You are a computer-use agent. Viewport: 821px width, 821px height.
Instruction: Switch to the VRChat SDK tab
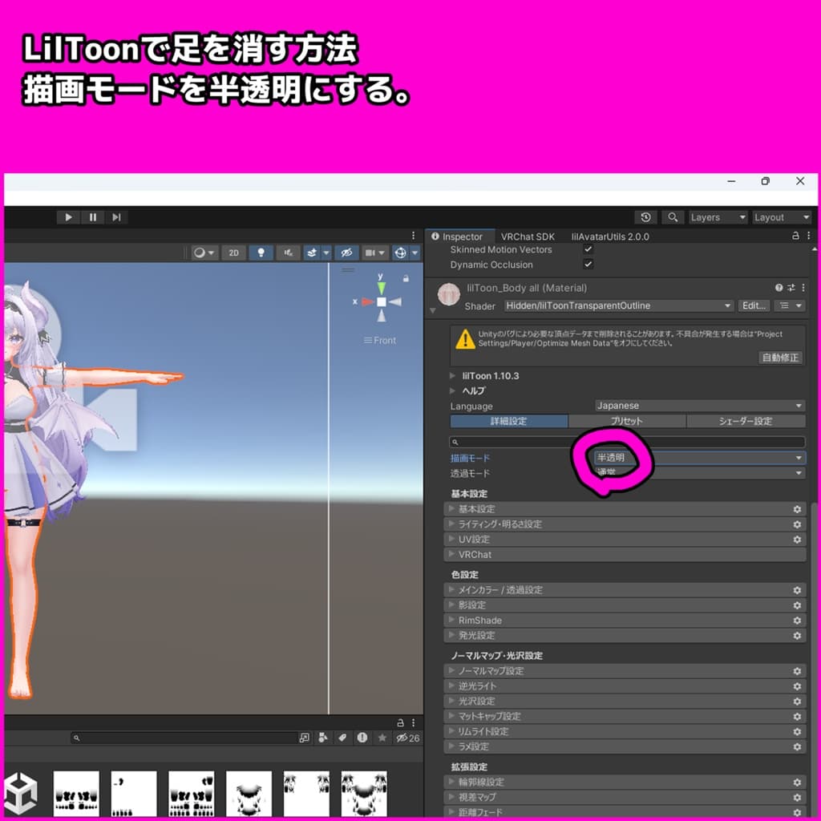(528, 237)
